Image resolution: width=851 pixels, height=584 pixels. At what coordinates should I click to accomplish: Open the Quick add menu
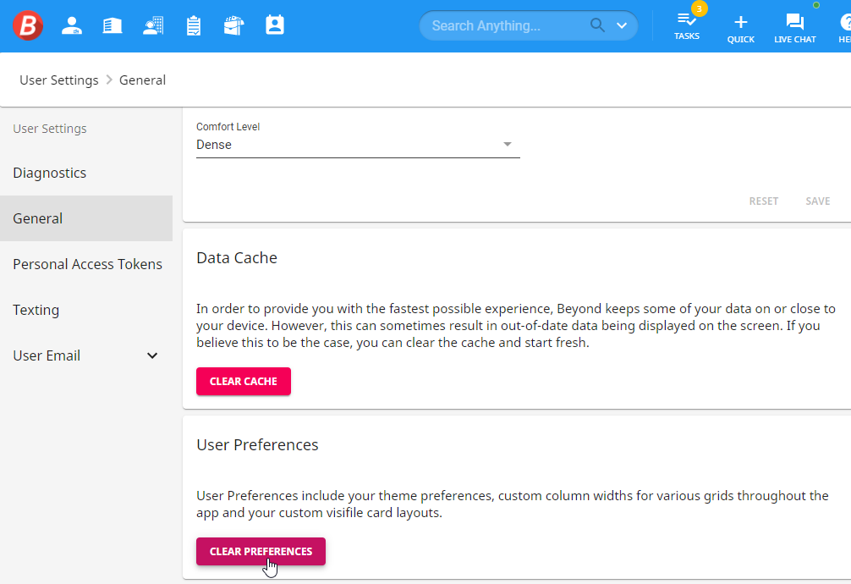(x=740, y=26)
